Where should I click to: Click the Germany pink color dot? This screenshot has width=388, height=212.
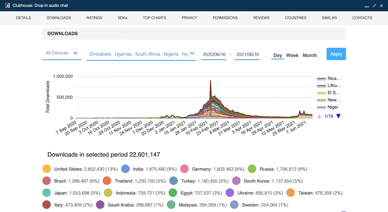184,169
